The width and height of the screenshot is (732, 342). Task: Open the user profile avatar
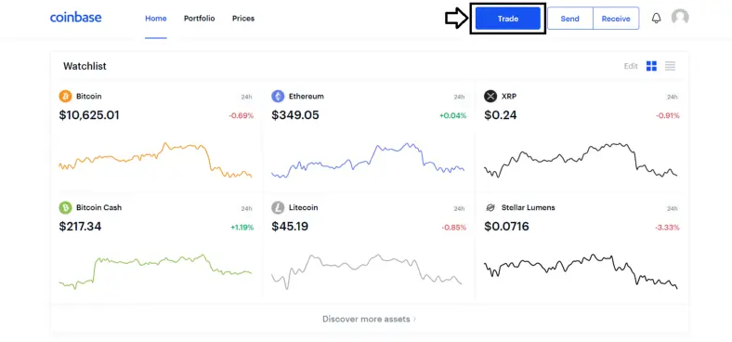(x=680, y=18)
